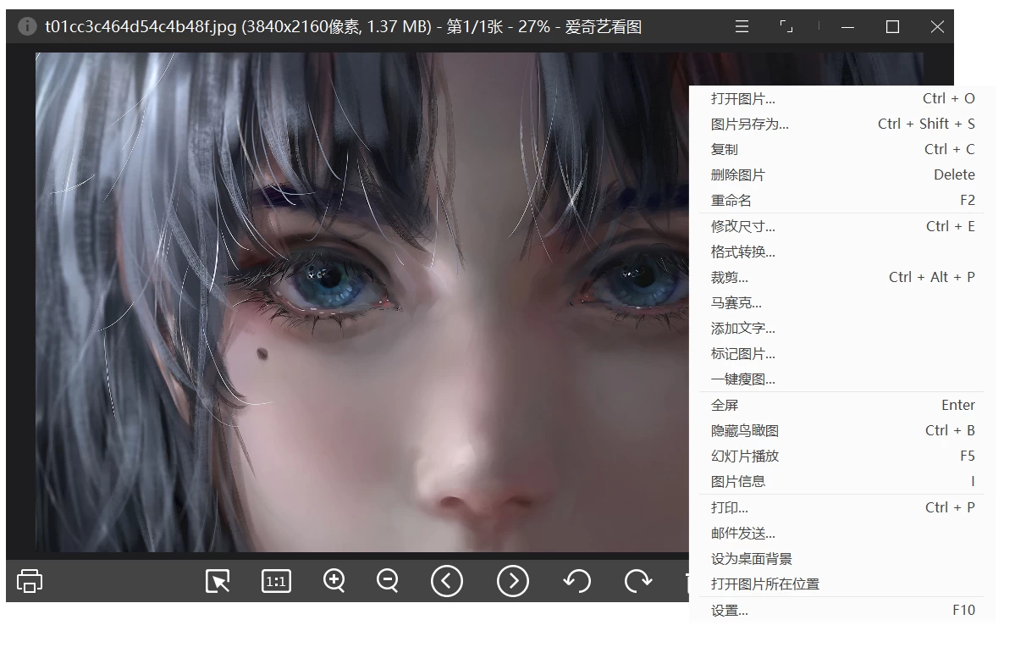The image size is (1026, 653).
Task: Enter fullscreen via the titlebar icon
Action: [x=785, y=26]
